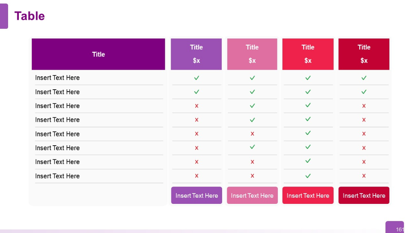
Task: Click the third row Insert Text Here label
Action: [57, 106]
